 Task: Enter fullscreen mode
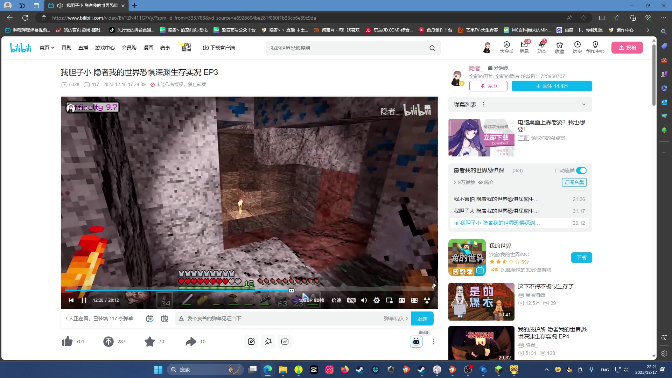(414, 300)
